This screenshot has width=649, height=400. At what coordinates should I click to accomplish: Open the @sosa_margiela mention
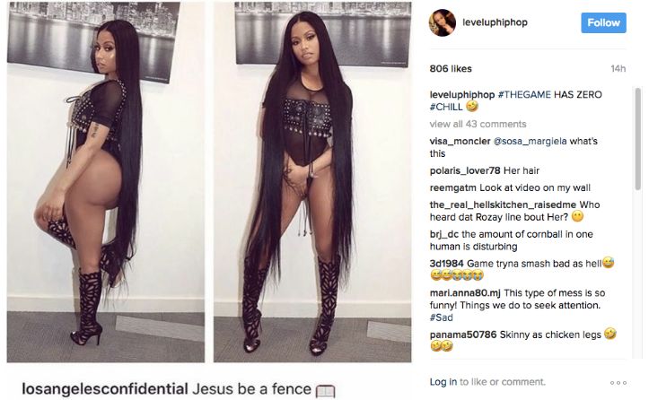(530, 141)
